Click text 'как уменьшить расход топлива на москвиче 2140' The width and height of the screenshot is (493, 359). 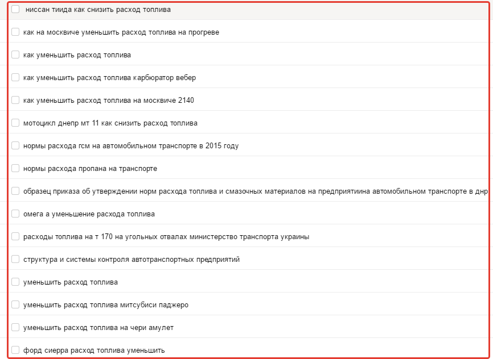click(109, 101)
